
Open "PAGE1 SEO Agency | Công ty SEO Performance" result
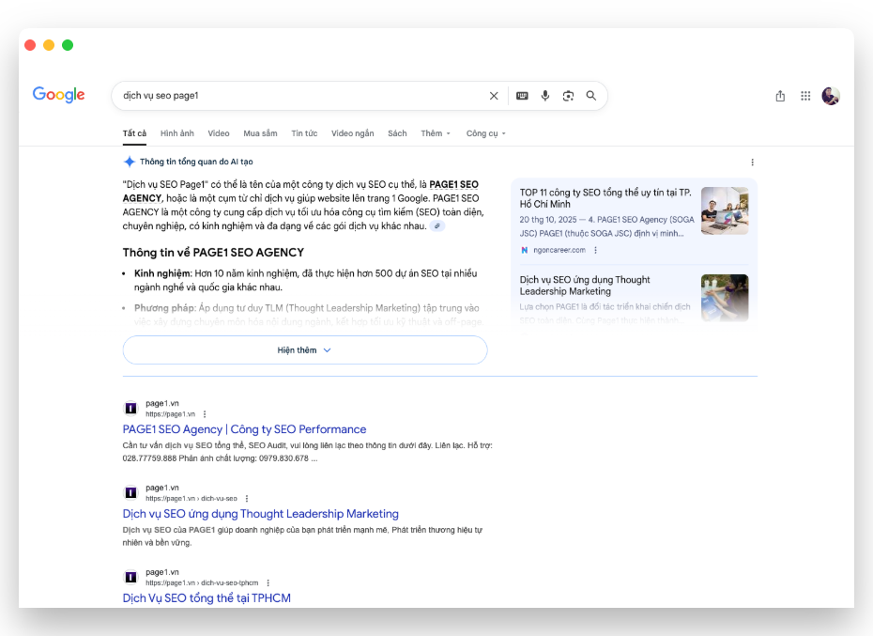click(244, 429)
